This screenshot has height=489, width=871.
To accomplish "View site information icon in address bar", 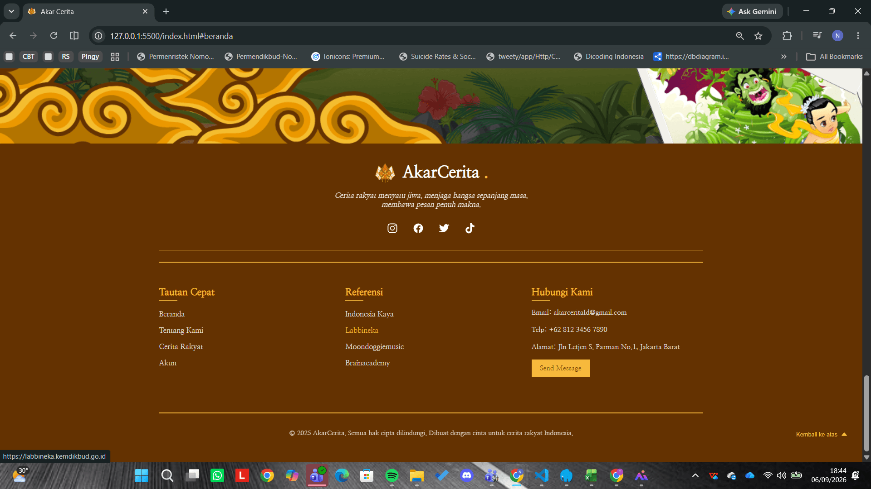I will pos(98,36).
